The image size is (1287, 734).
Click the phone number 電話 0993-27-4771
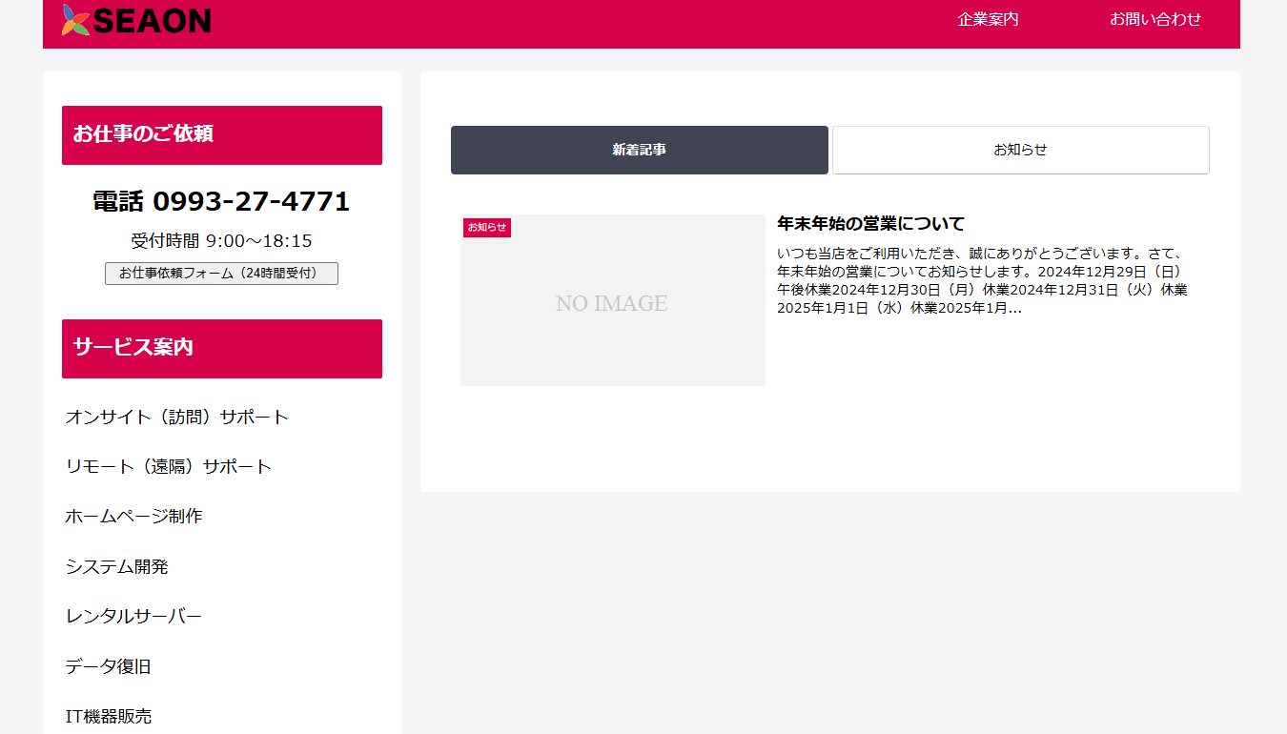(x=221, y=201)
